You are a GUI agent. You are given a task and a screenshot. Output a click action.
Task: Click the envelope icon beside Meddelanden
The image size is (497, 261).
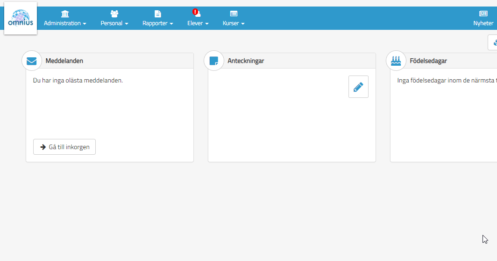(x=32, y=61)
